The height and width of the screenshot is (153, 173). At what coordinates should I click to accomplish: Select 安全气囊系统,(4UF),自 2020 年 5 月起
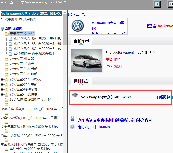coord(29,118)
